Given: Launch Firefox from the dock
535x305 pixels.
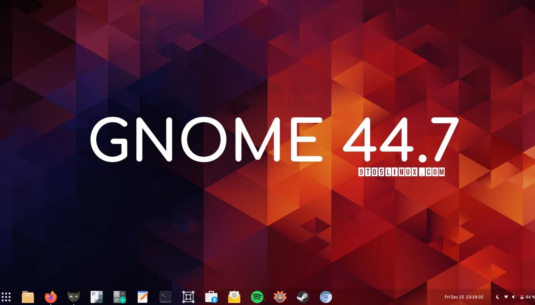Looking at the screenshot, I should pos(51,297).
